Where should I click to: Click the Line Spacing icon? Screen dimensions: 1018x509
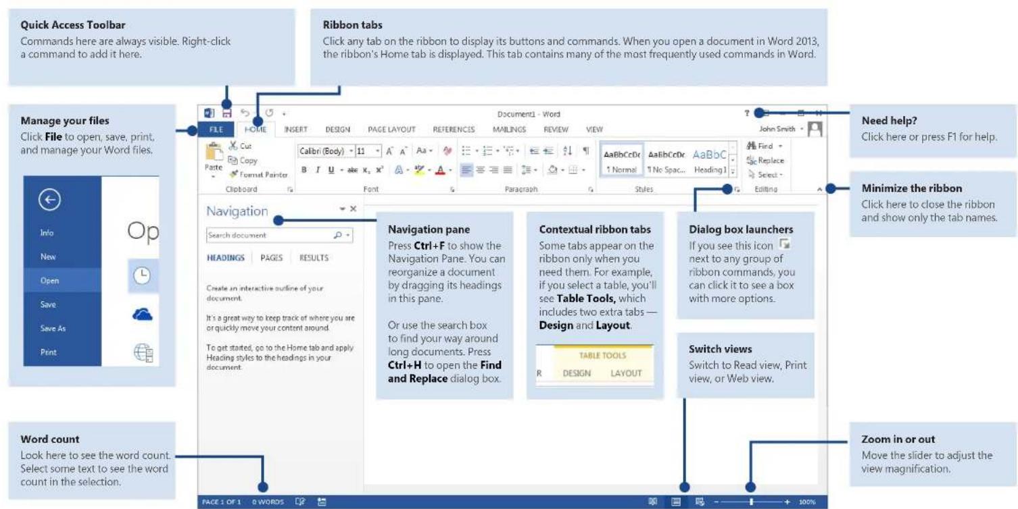pos(525,170)
